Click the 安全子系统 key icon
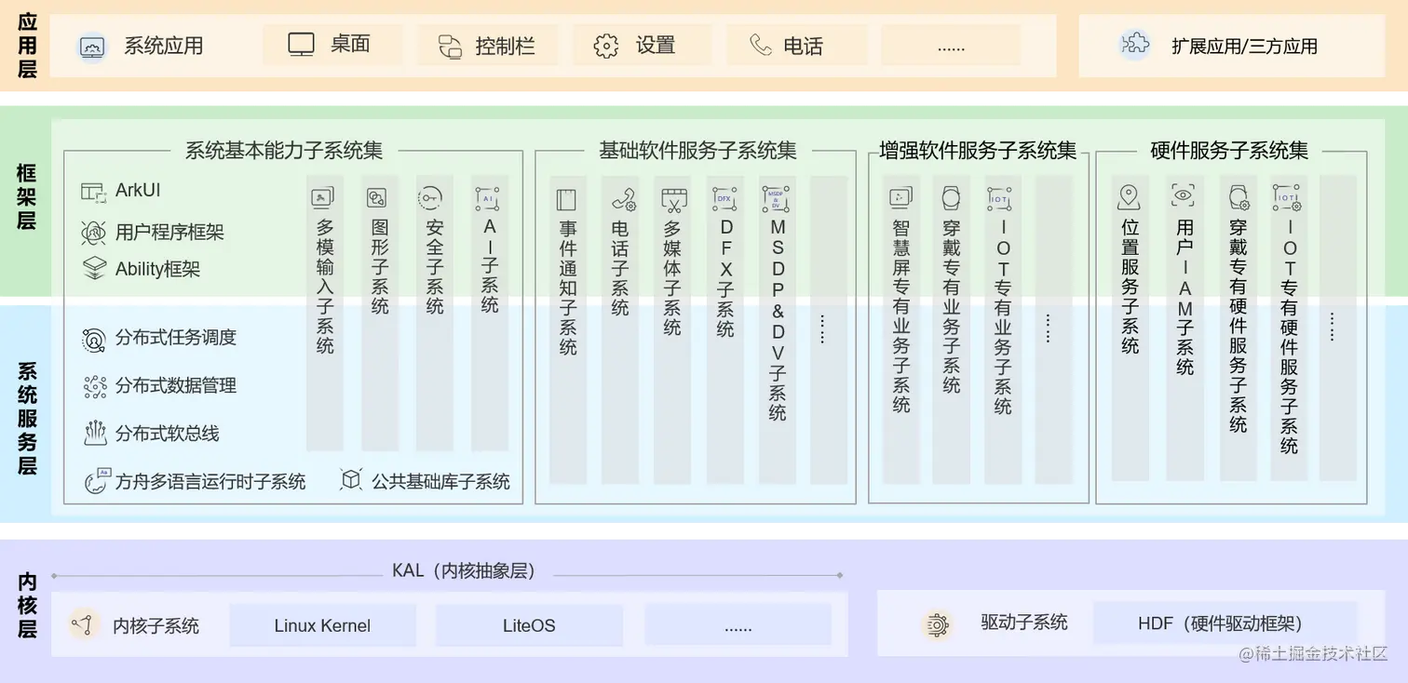The image size is (1408, 683). click(x=430, y=197)
